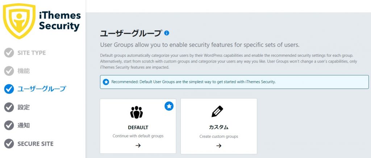Image resolution: width=371 pixels, height=158 pixels.
Task: Open the 機能 step in sidebar
Action: point(24,71)
